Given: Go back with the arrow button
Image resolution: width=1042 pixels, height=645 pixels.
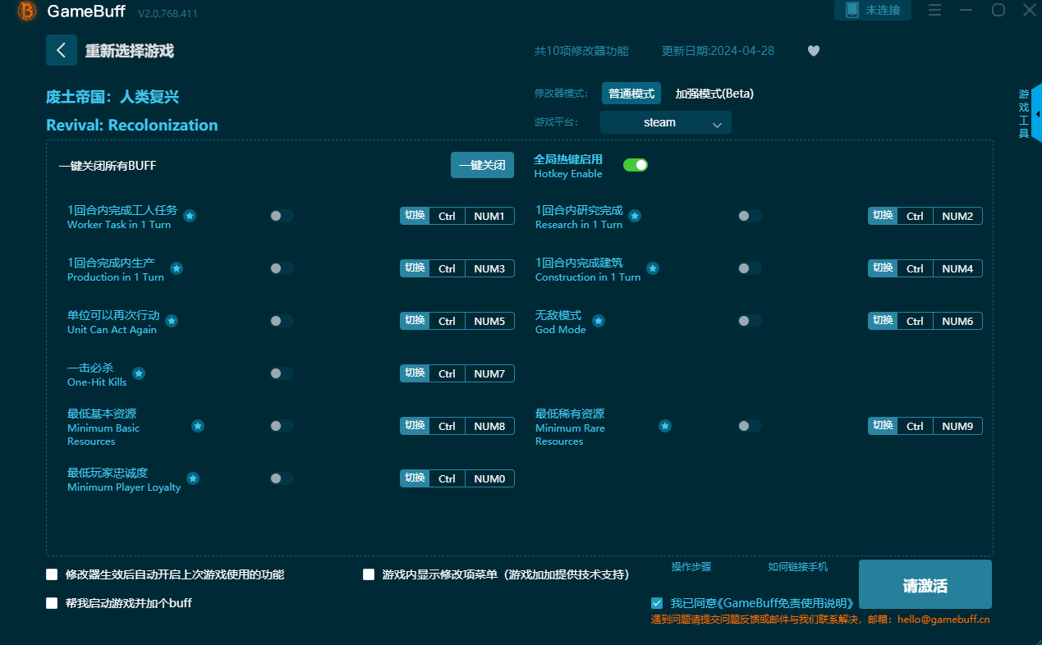Looking at the screenshot, I should pos(62,50).
